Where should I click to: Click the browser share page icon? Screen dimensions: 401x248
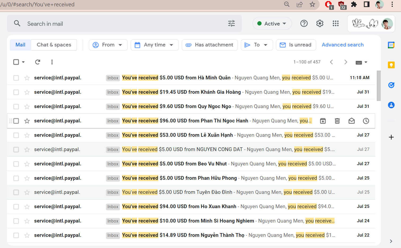[300, 4]
